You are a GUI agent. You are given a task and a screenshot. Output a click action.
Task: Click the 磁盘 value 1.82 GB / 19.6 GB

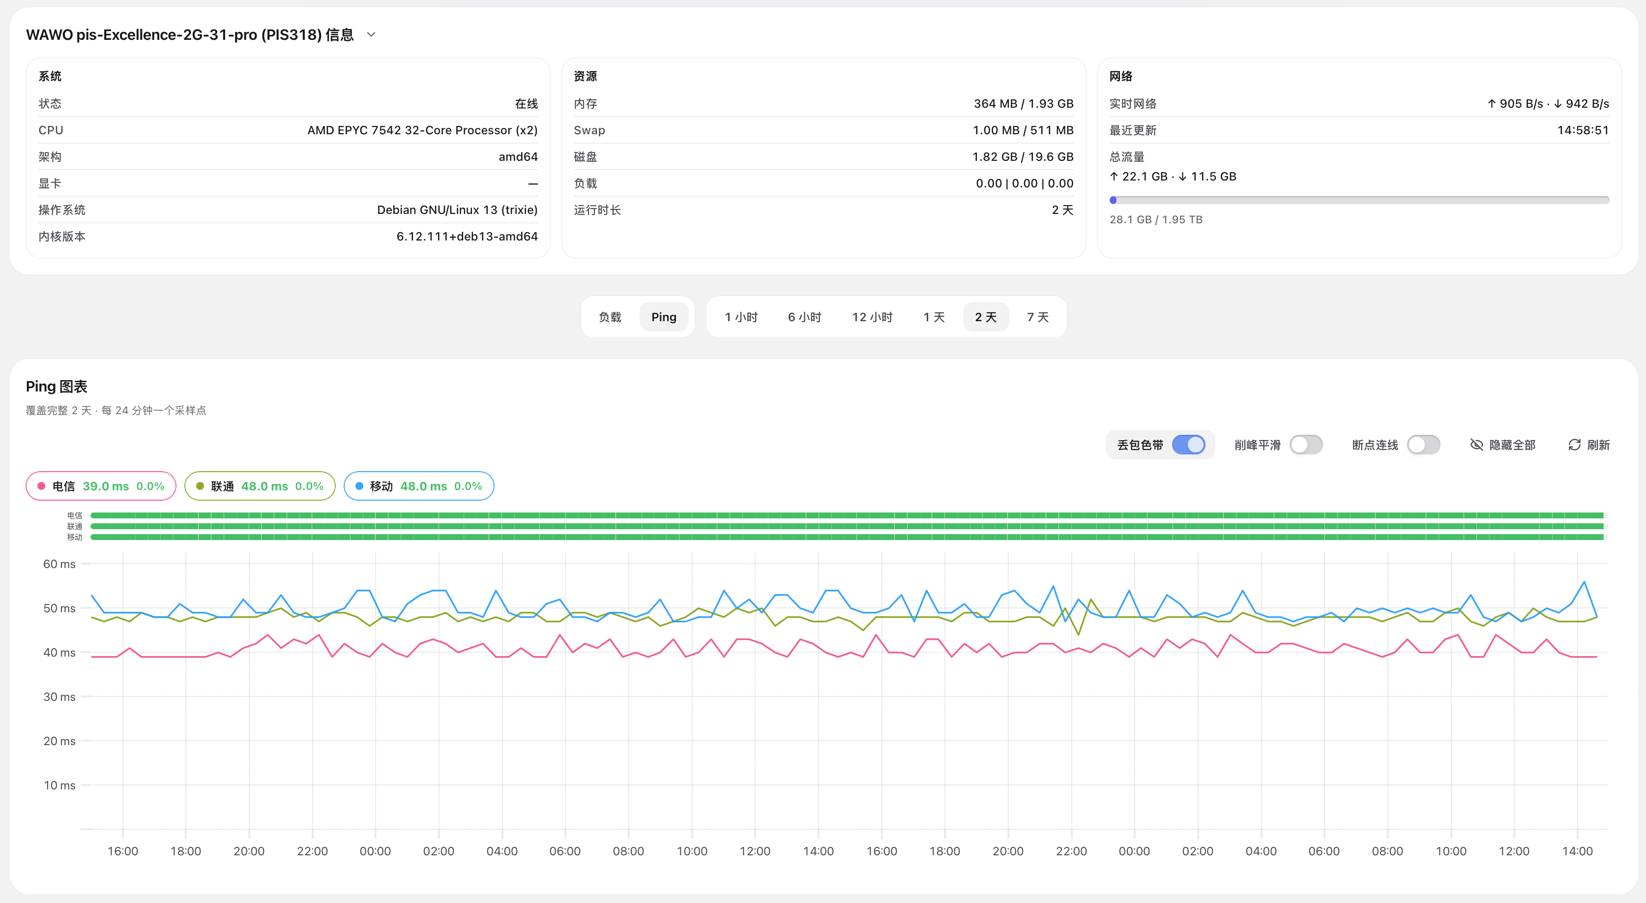tap(1023, 156)
